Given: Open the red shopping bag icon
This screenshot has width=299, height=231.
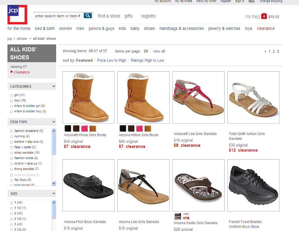Looking at the screenshot, I should coord(264,16).
